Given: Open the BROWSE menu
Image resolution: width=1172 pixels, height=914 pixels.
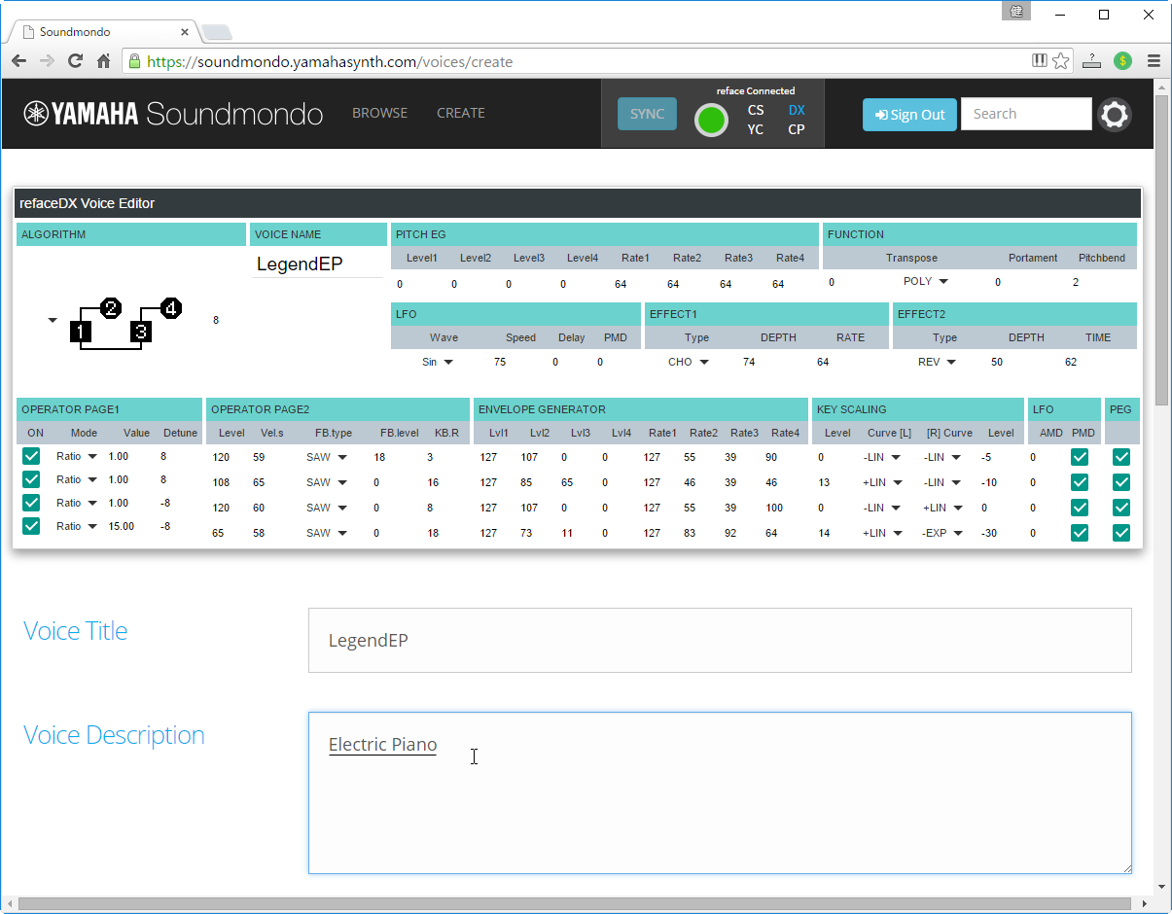Looking at the screenshot, I should pyautogui.click(x=379, y=113).
